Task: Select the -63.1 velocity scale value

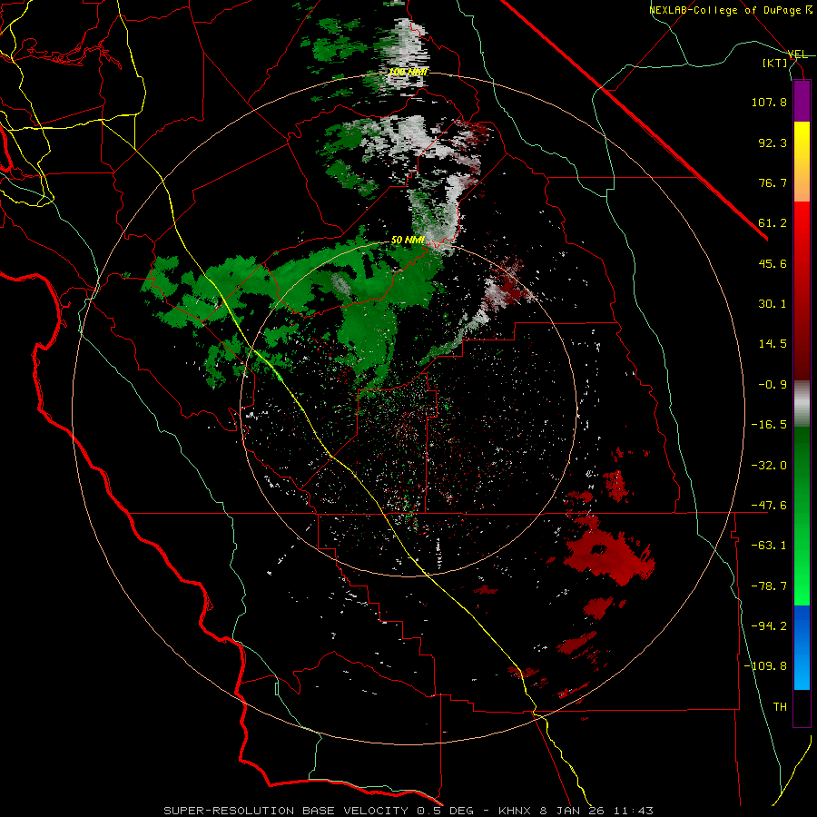Action: tap(769, 546)
